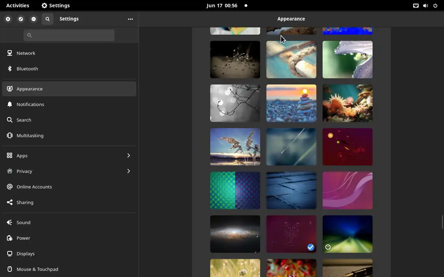444x277 pixels.
Task: Click the Displays monitor icon
Action: 10,253
